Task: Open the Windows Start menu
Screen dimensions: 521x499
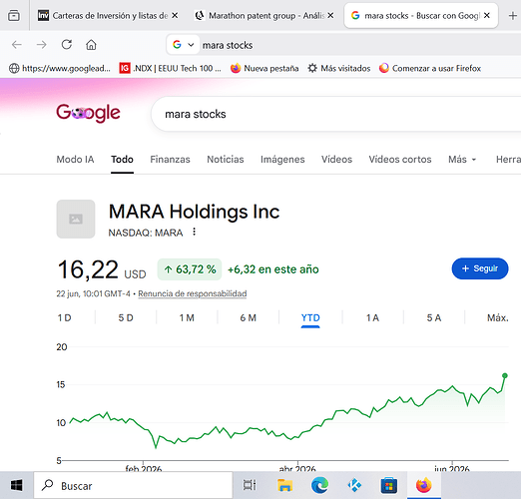Action: [x=17, y=485]
